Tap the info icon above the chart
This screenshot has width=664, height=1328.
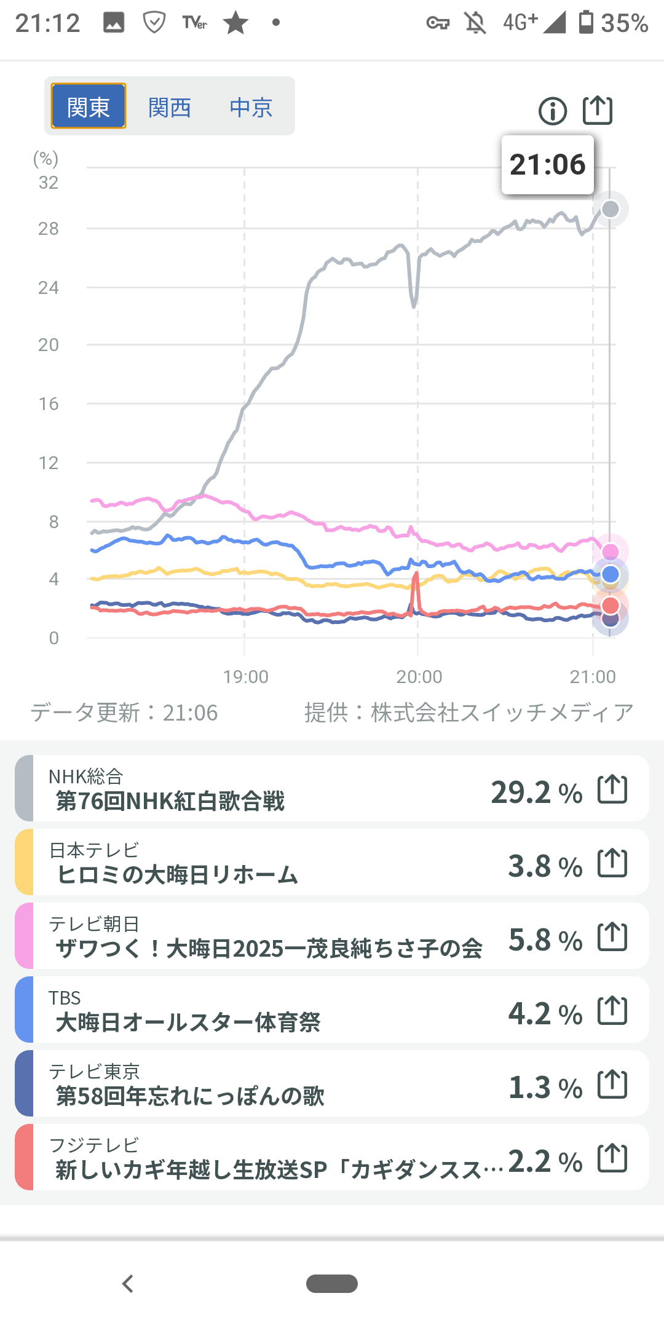click(552, 111)
